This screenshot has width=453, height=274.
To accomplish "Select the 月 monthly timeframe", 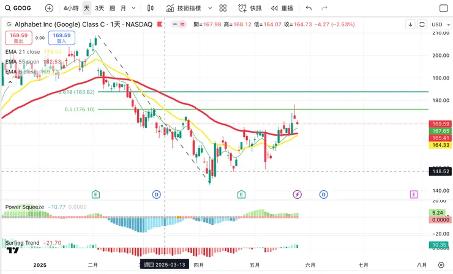I will point(123,8).
